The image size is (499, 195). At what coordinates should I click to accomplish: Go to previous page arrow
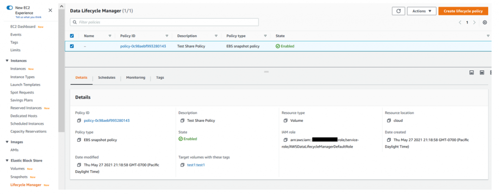(x=460, y=22)
